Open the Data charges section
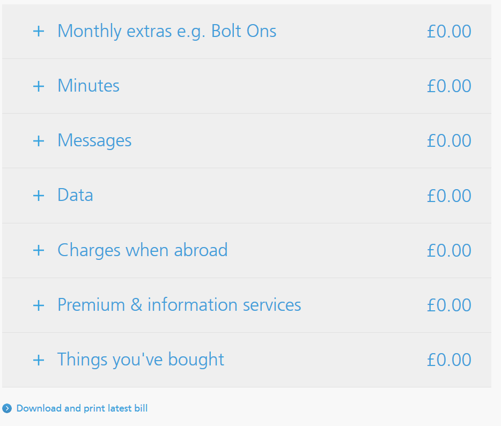 point(75,196)
